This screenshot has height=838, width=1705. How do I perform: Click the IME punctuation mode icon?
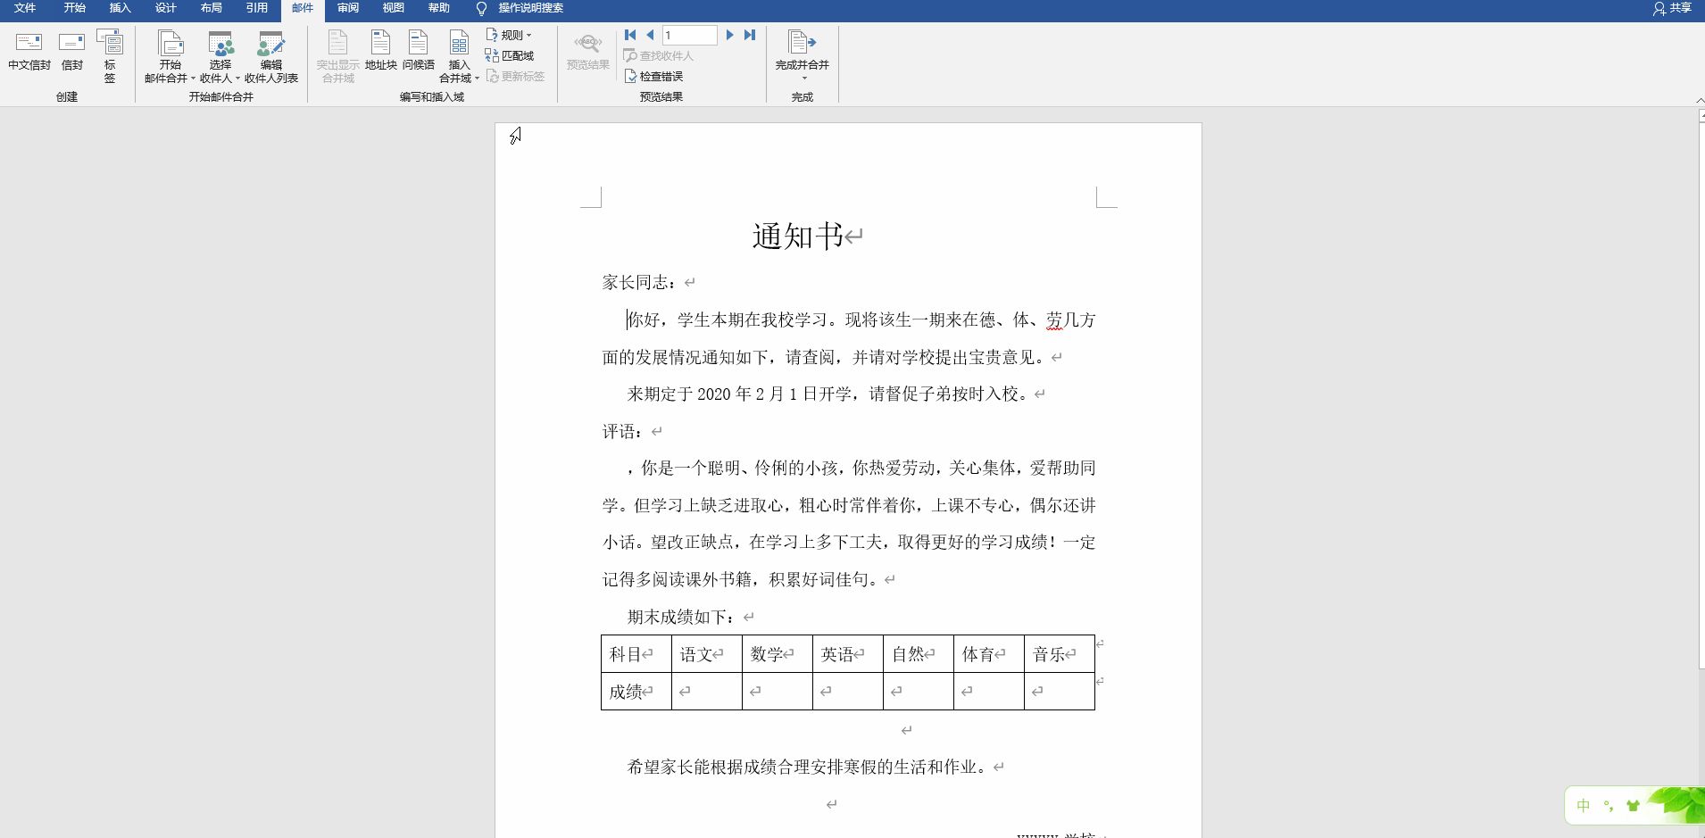(x=1609, y=806)
